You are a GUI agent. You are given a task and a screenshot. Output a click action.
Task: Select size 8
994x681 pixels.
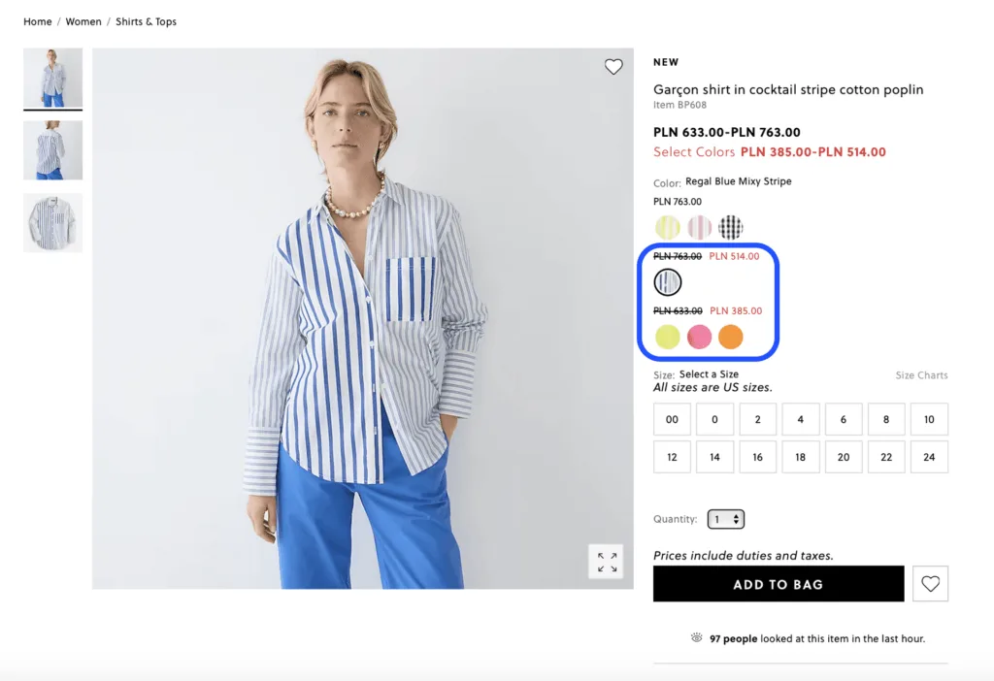pyautogui.click(x=886, y=419)
